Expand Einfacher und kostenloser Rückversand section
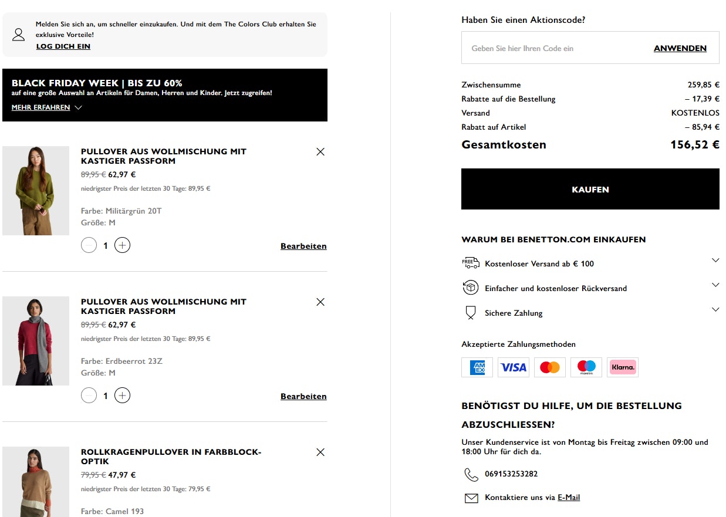This screenshot has width=726, height=517. pos(715,285)
